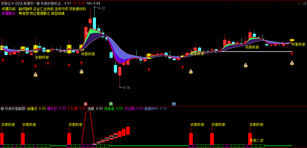Viewport: 307px width, 148px height.
Task: Click the 新型城镇 concept tag
Action: (x=58, y=14)
